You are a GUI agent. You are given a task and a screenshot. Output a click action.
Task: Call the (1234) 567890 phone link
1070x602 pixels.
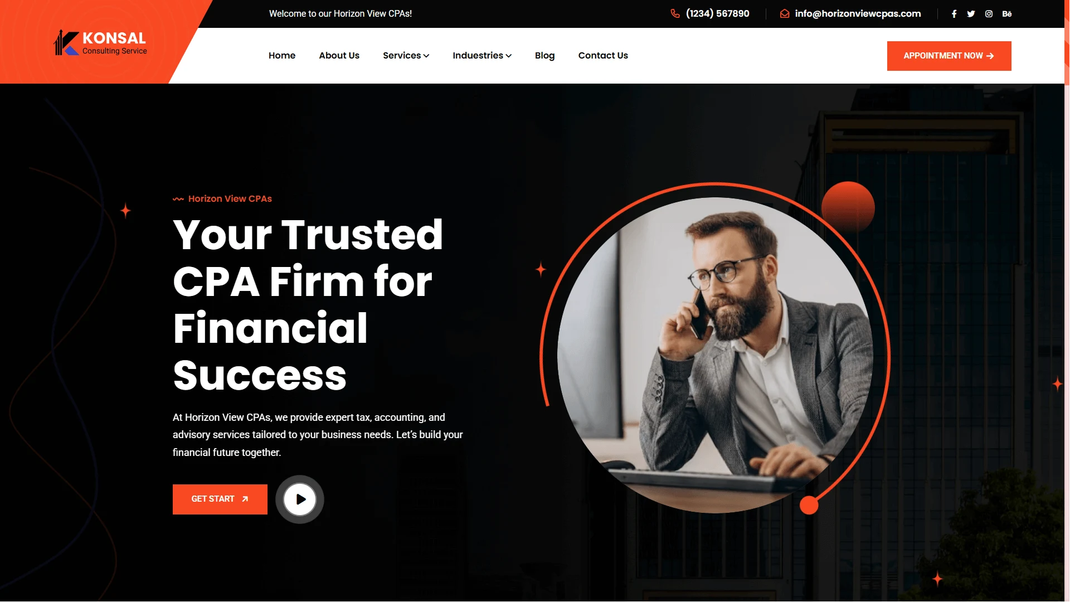(x=717, y=13)
